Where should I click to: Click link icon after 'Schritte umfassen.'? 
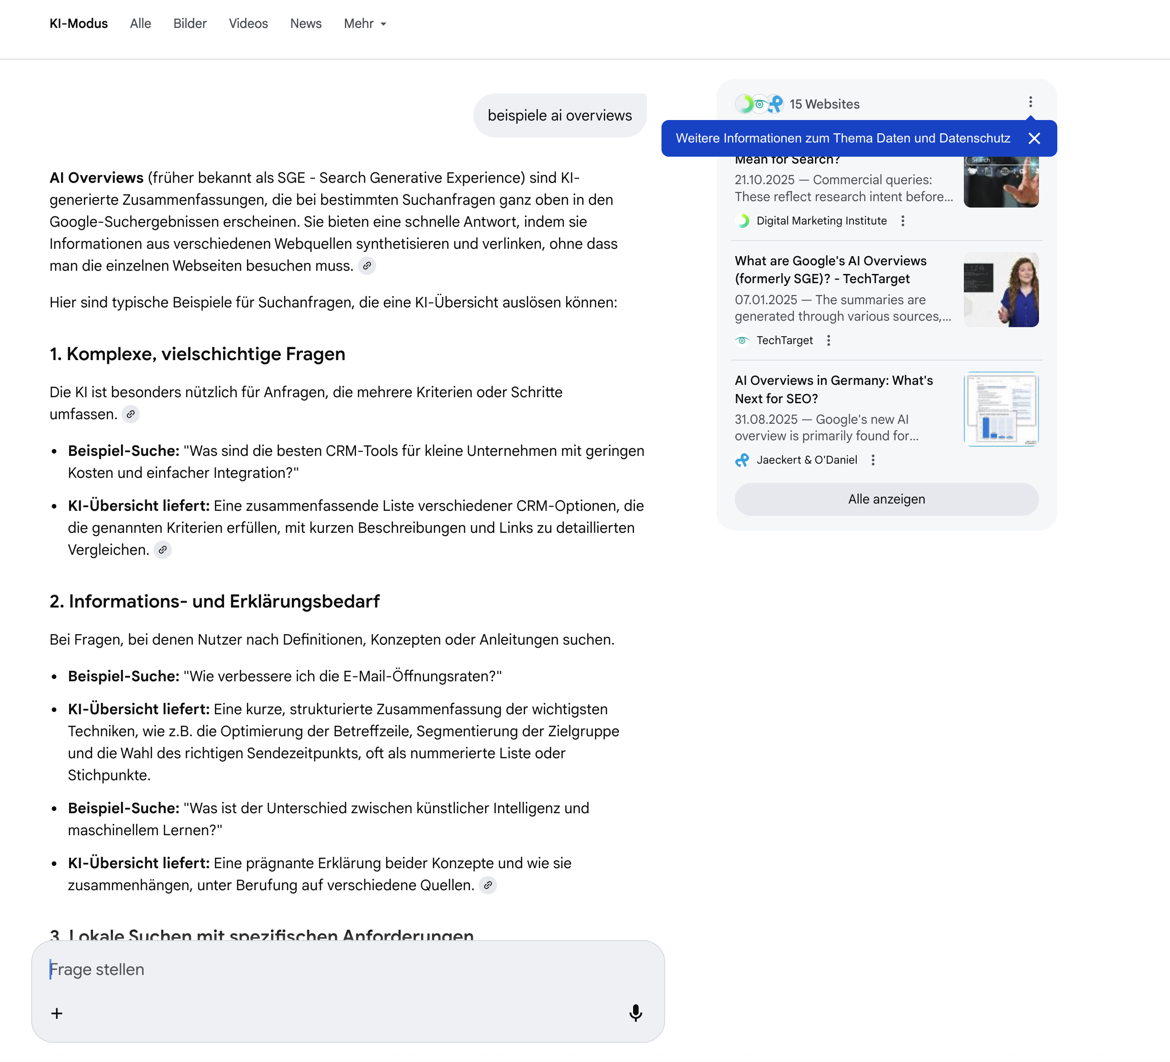click(x=131, y=414)
